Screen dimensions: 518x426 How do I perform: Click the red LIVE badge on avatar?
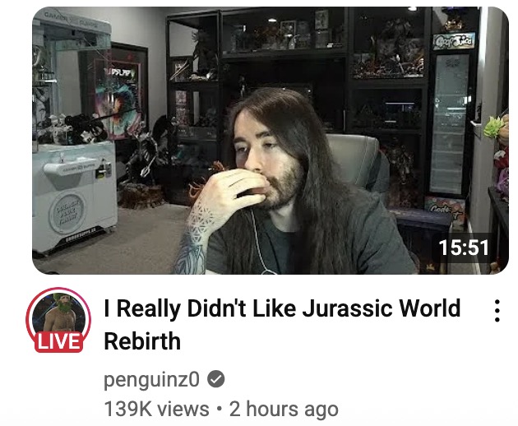click(58, 341)
